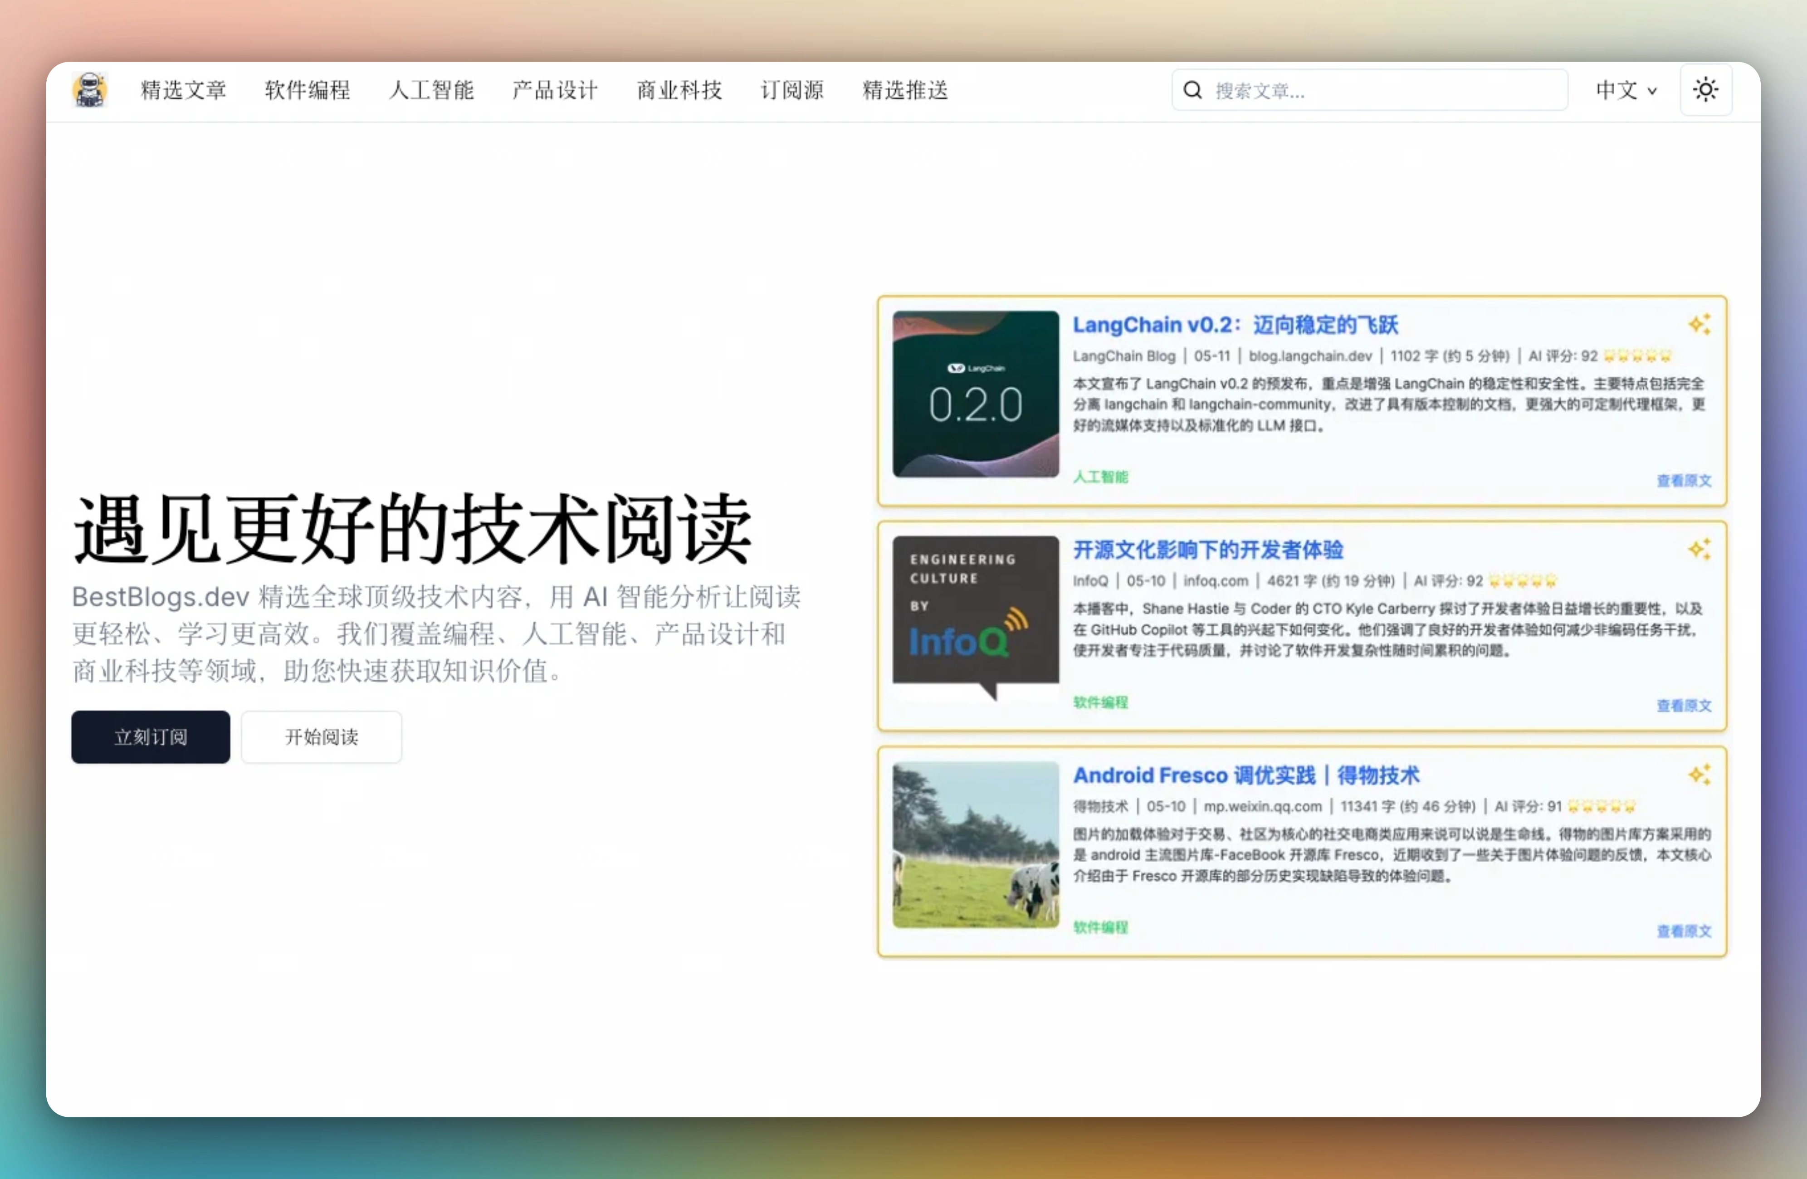The height and width of the screenshot is (1179, 1807).
Task: Open 人工智能 navigation item
Action: click(x=431, y=90)
